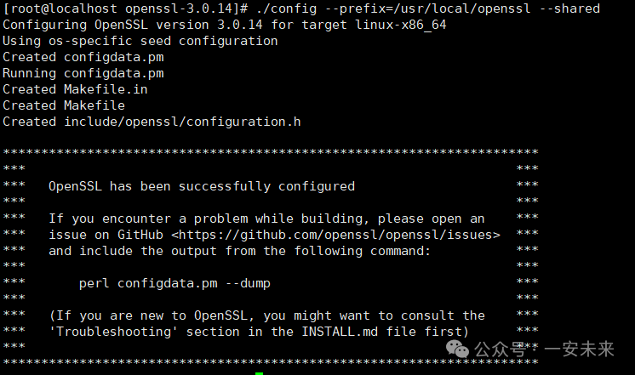The height and width of the screenshot is (375, 635).
Task: Click 'OpenSSL has been successfully configured' message
Action: pos(202,186)
